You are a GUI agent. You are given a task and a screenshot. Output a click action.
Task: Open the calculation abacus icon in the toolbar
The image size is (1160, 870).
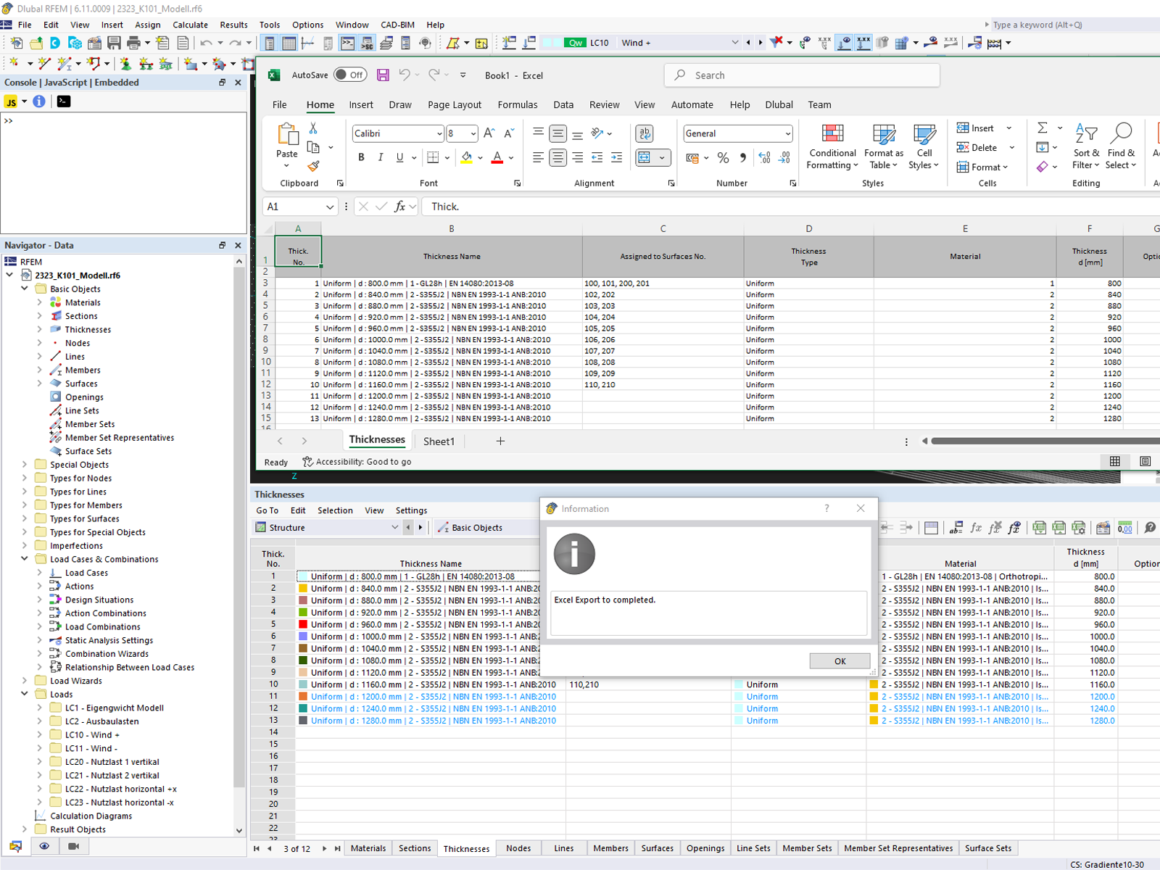tap(996, 43)
